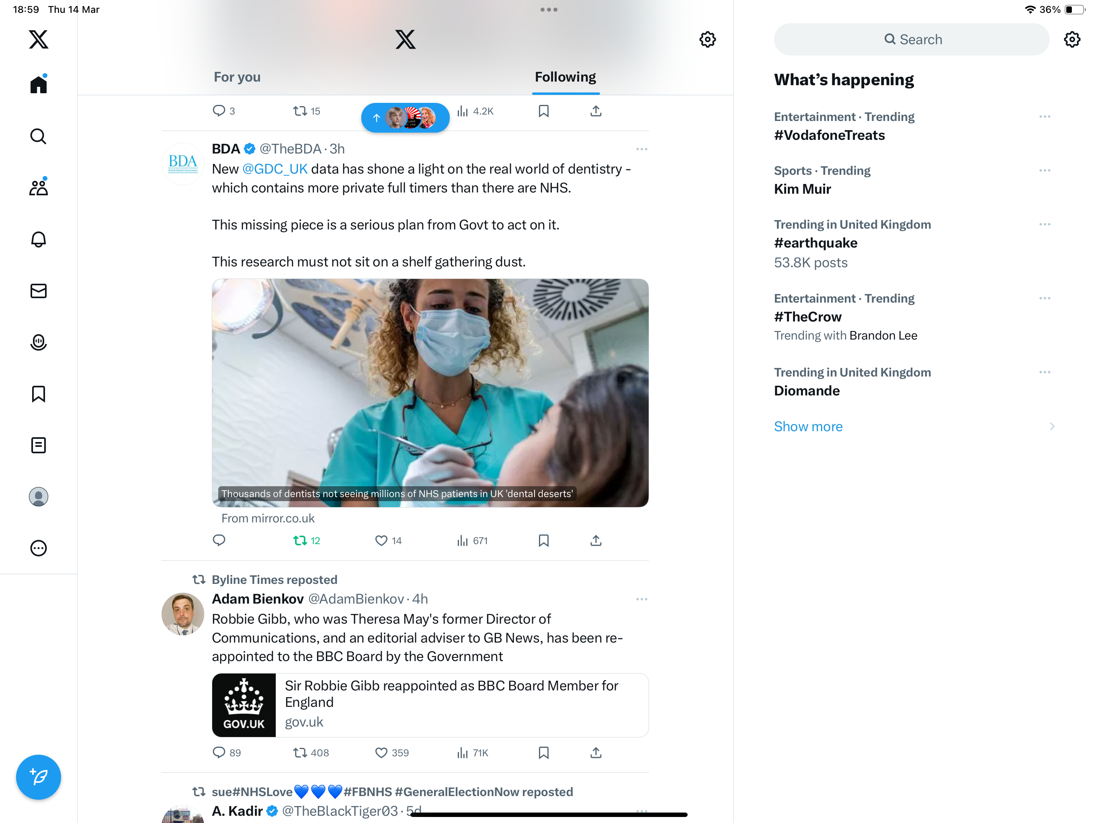Open the Messages envelope icon
The image size is (1098, 823).
[x=38, y=291]
